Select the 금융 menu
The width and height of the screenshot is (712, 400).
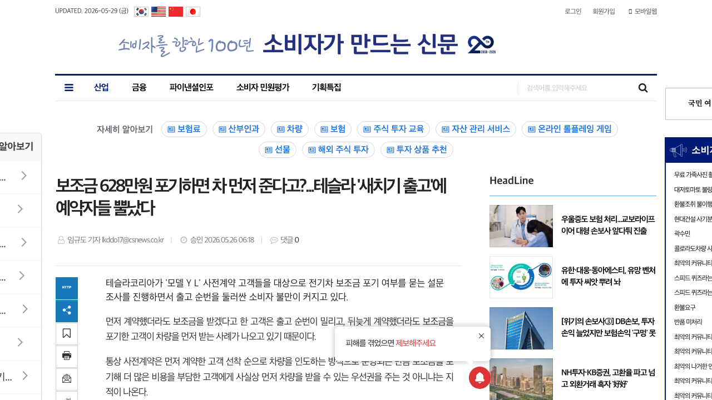pyautogui.click(x=139, y=87)
